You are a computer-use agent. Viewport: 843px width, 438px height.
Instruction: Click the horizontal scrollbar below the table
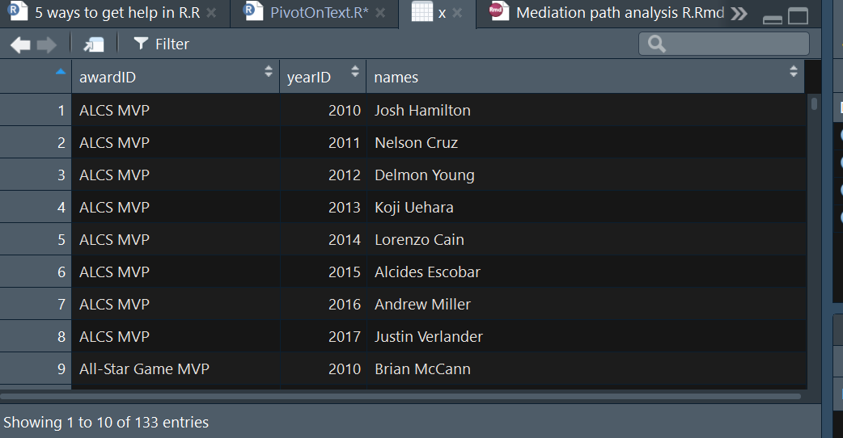[x=400, y=396]
